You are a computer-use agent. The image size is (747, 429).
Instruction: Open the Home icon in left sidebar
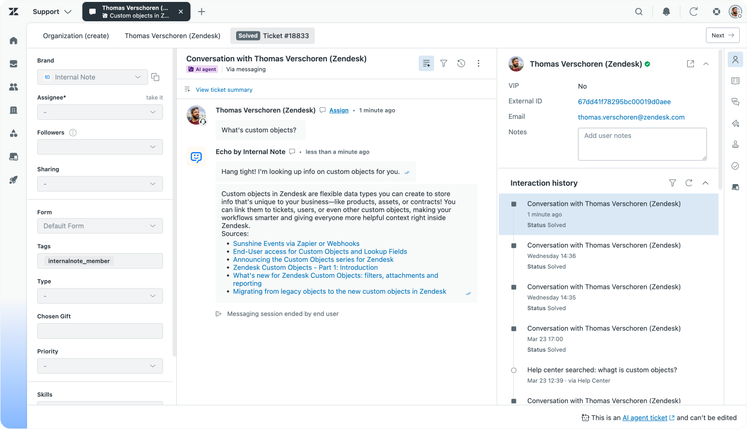click(14, 41)
